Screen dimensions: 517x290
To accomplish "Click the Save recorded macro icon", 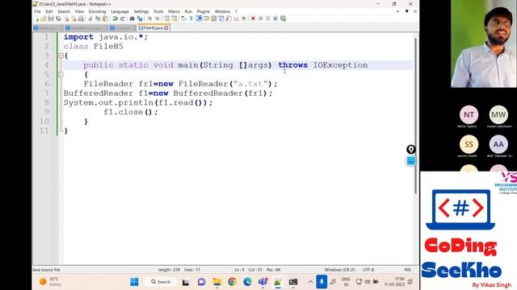I will [284, 19].
